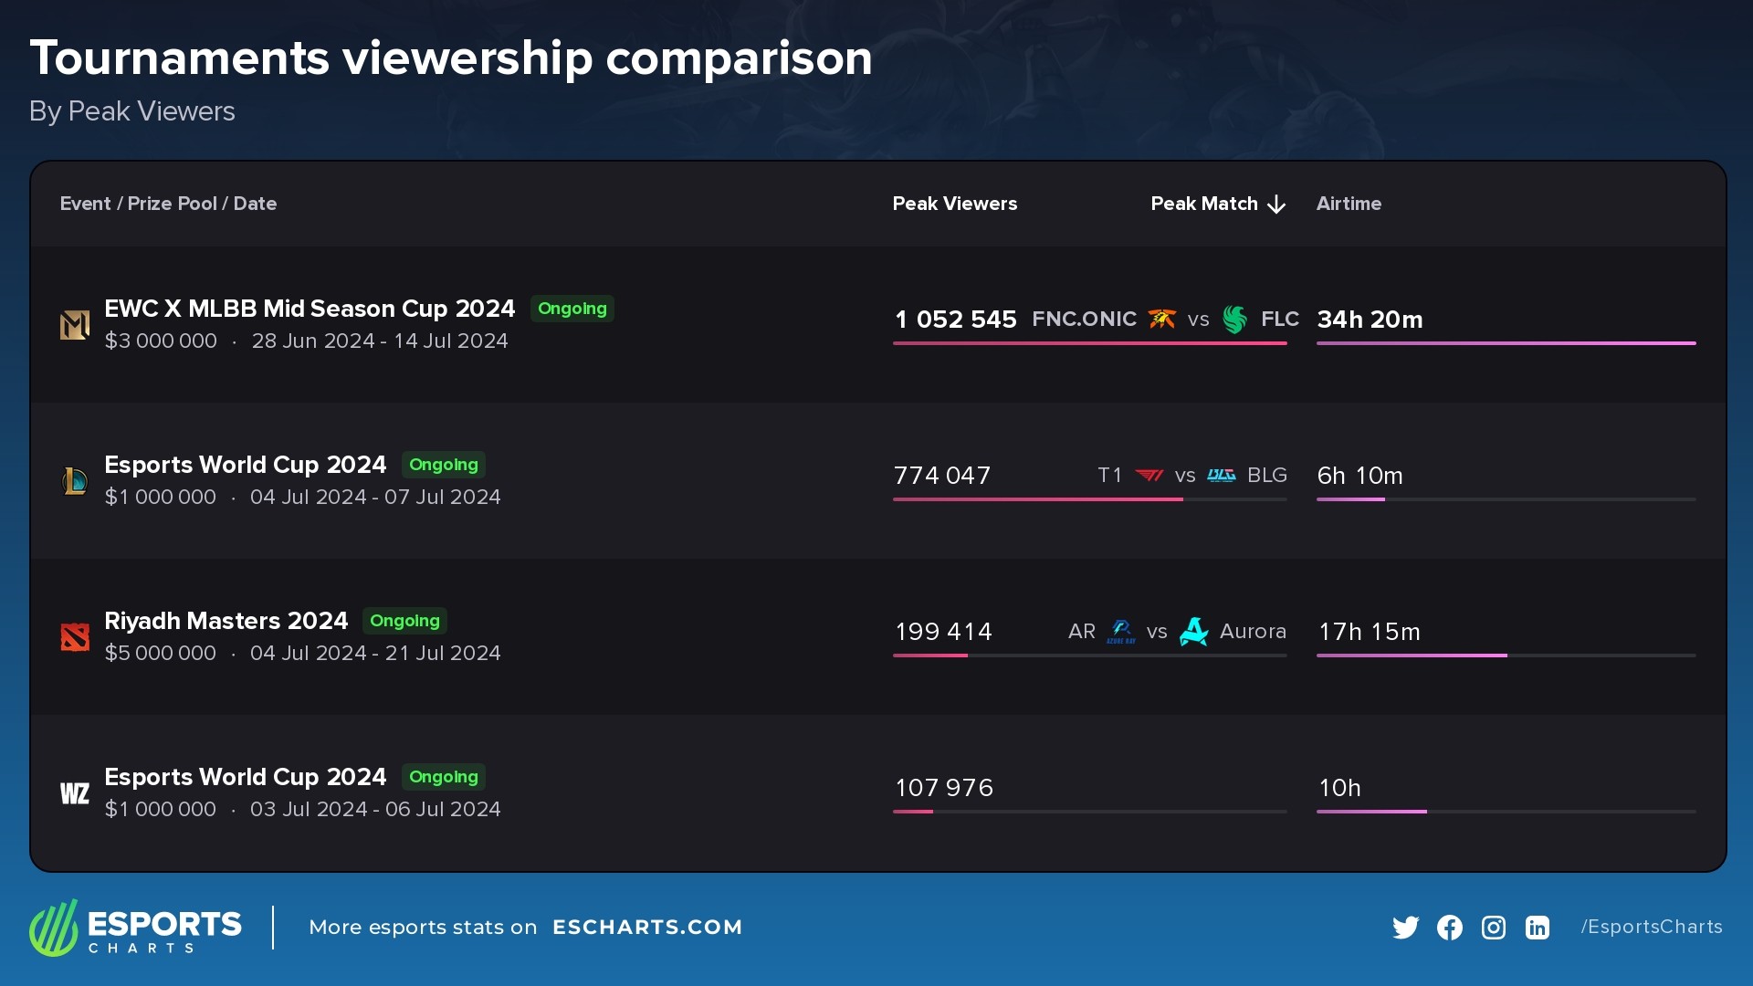The width and height of the screenshot is (1753, 986).
Task: Click the Aurora team logo
Action: 1194,631
